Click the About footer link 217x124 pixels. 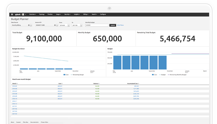[12, 122]
